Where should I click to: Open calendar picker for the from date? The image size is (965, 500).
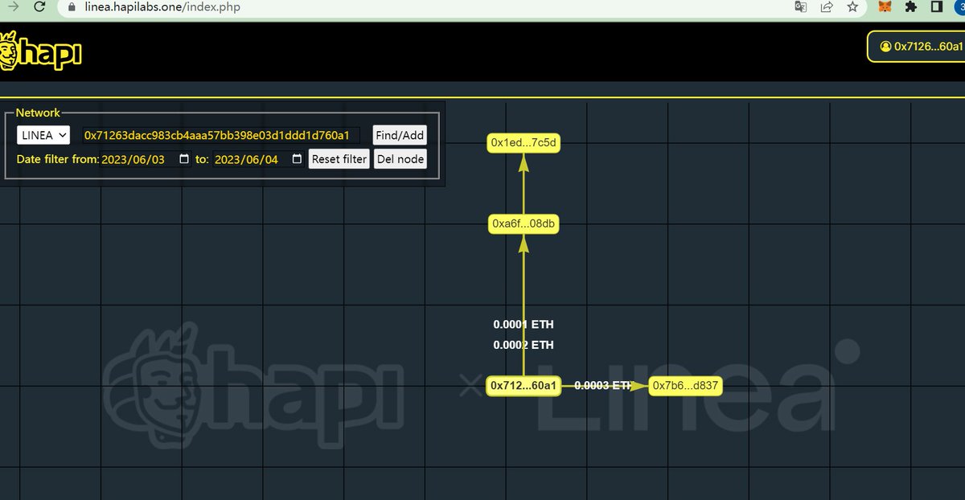(x=184, y=159)
